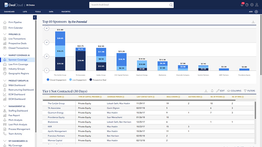262x147 pixels.
Task: Click the table horizontal scrollbar
Action: (x=139, y=100)
